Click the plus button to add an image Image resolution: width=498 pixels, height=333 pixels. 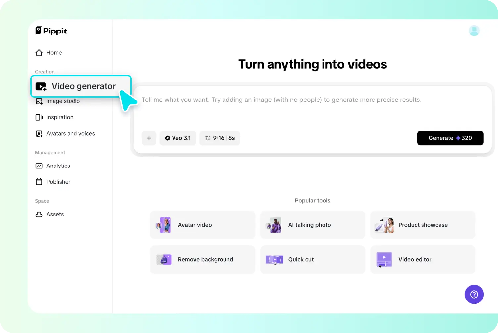149,138
